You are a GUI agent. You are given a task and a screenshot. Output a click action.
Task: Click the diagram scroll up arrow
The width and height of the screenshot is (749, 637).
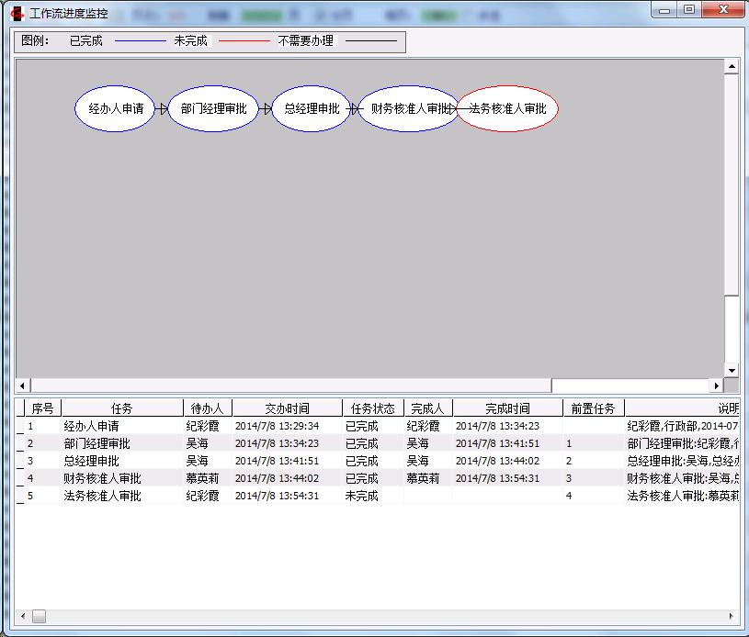732,67
